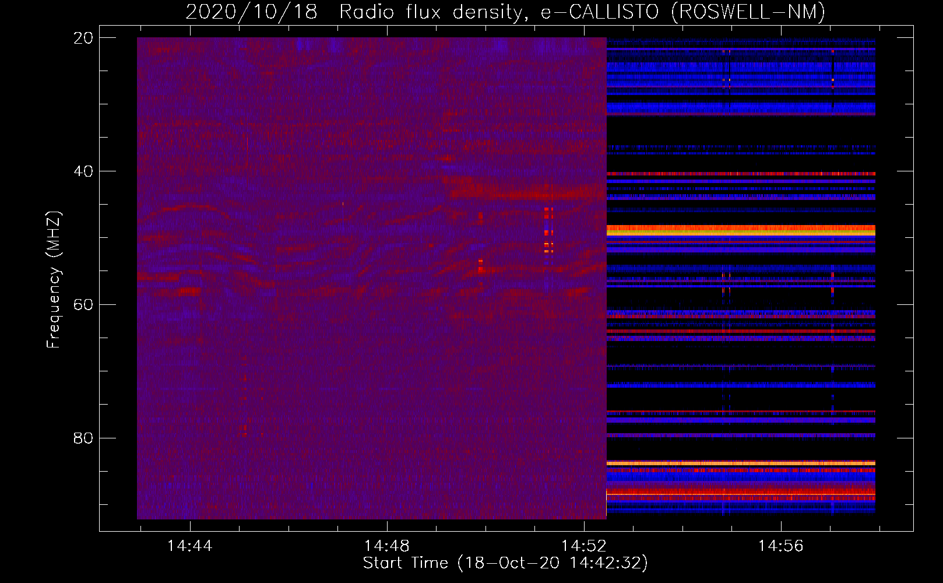Click the 80 frequency tick label
Viewport: 943px width, 583px height.
pos(83,438)
